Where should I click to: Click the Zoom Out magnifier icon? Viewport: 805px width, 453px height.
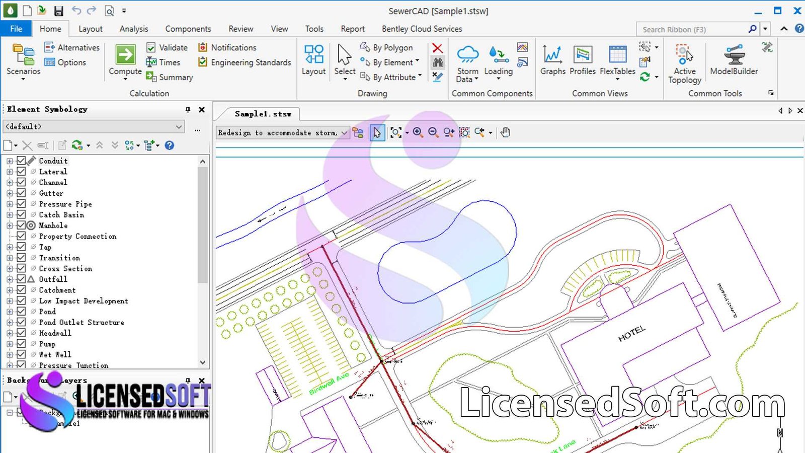[x=433, y=132]
